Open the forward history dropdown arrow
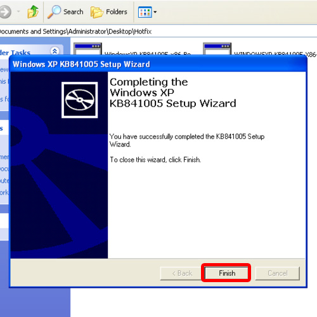 pyautogui.click(x=18, y=11)
